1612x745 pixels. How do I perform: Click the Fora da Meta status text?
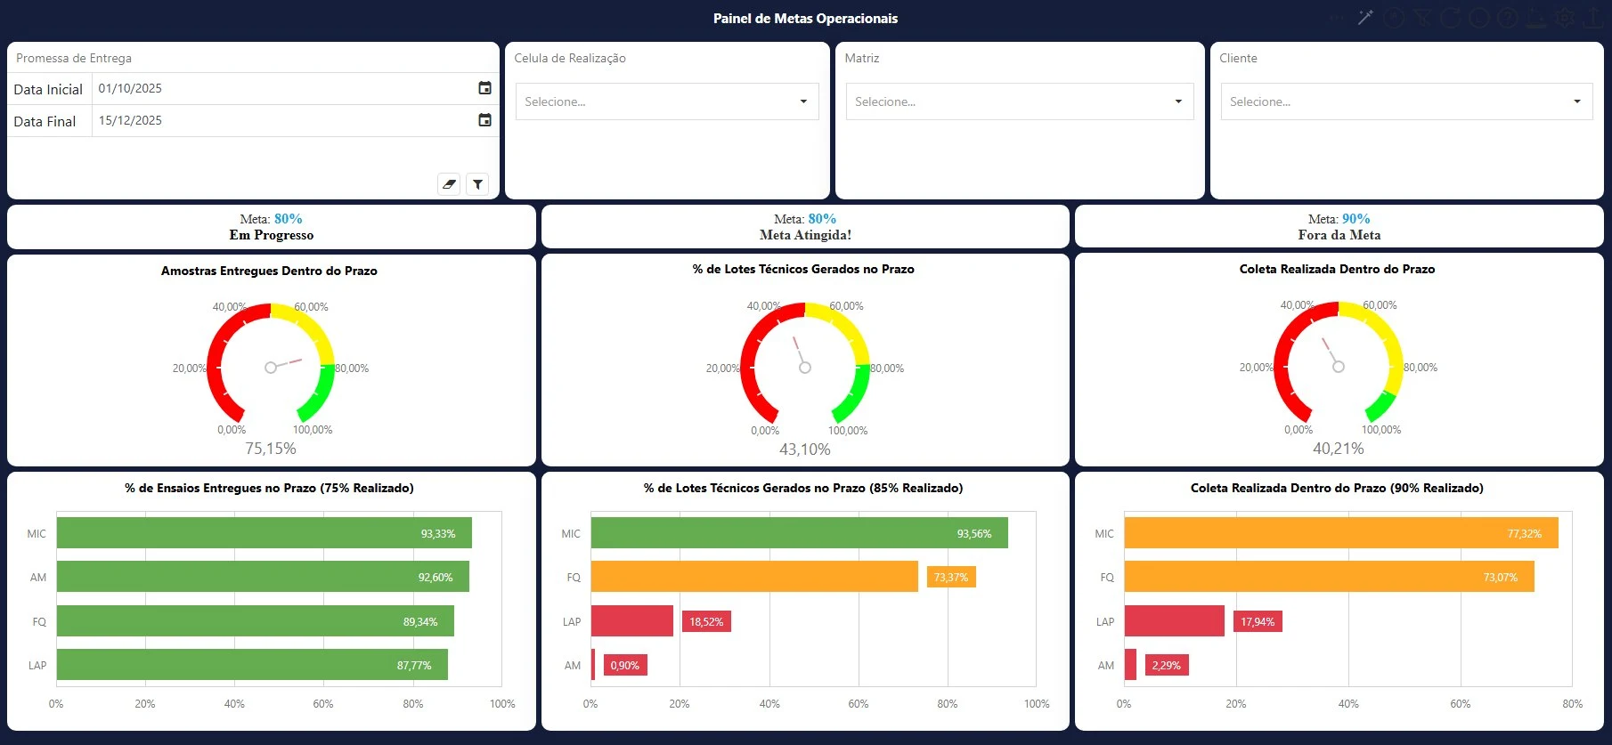coord(1339,235)
